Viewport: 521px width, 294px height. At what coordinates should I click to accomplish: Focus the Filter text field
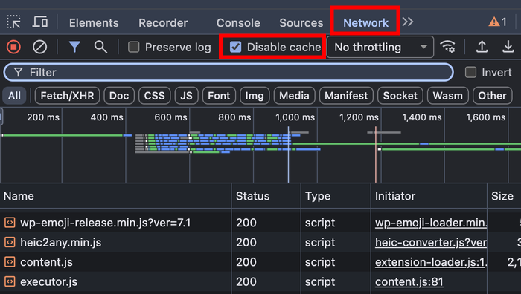(228, 72)
